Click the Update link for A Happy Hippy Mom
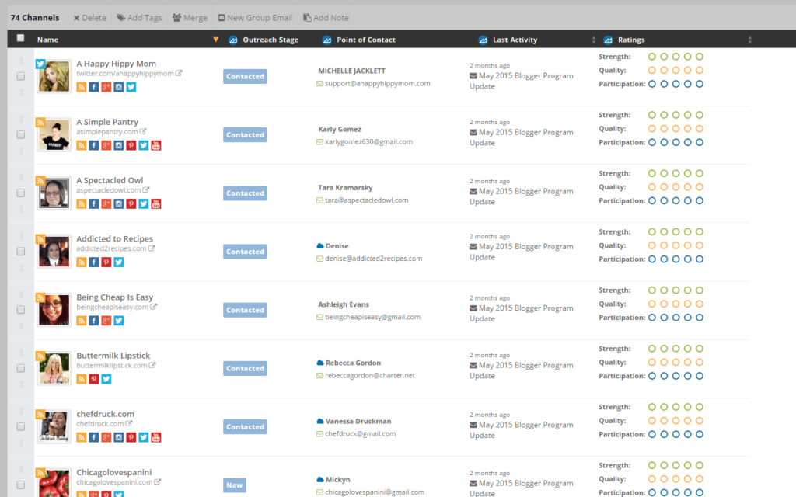 [x=481, y=86]
